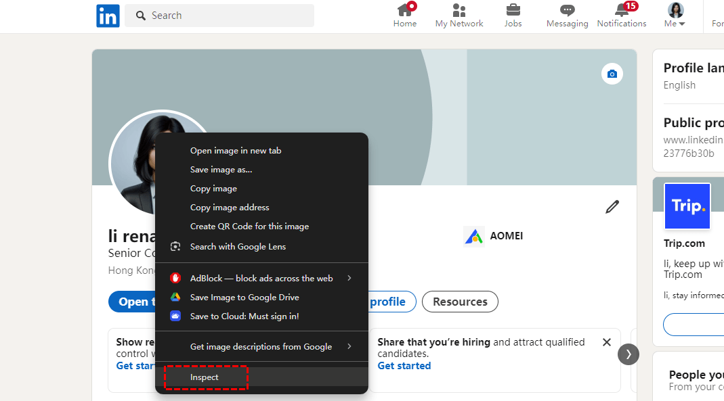724x401 pixels.
Task: Click the LinkedIn logo icon
Action: pyautogui.click(x=108, y=16)
